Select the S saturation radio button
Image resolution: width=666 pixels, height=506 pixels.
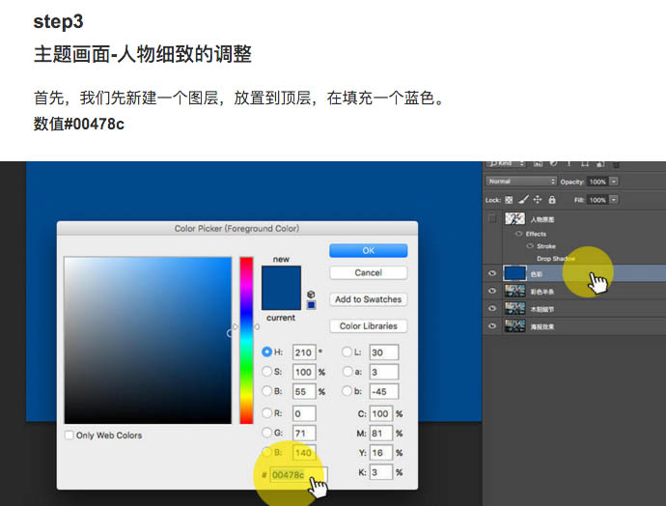(x=266, y=372)
